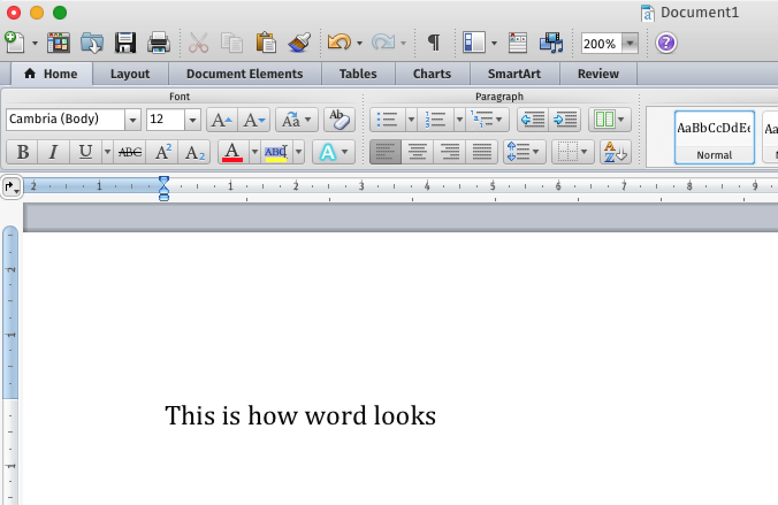Decrease the paragraph indent
The height and width of the screenshot is (505, 778).
[533, 120]
